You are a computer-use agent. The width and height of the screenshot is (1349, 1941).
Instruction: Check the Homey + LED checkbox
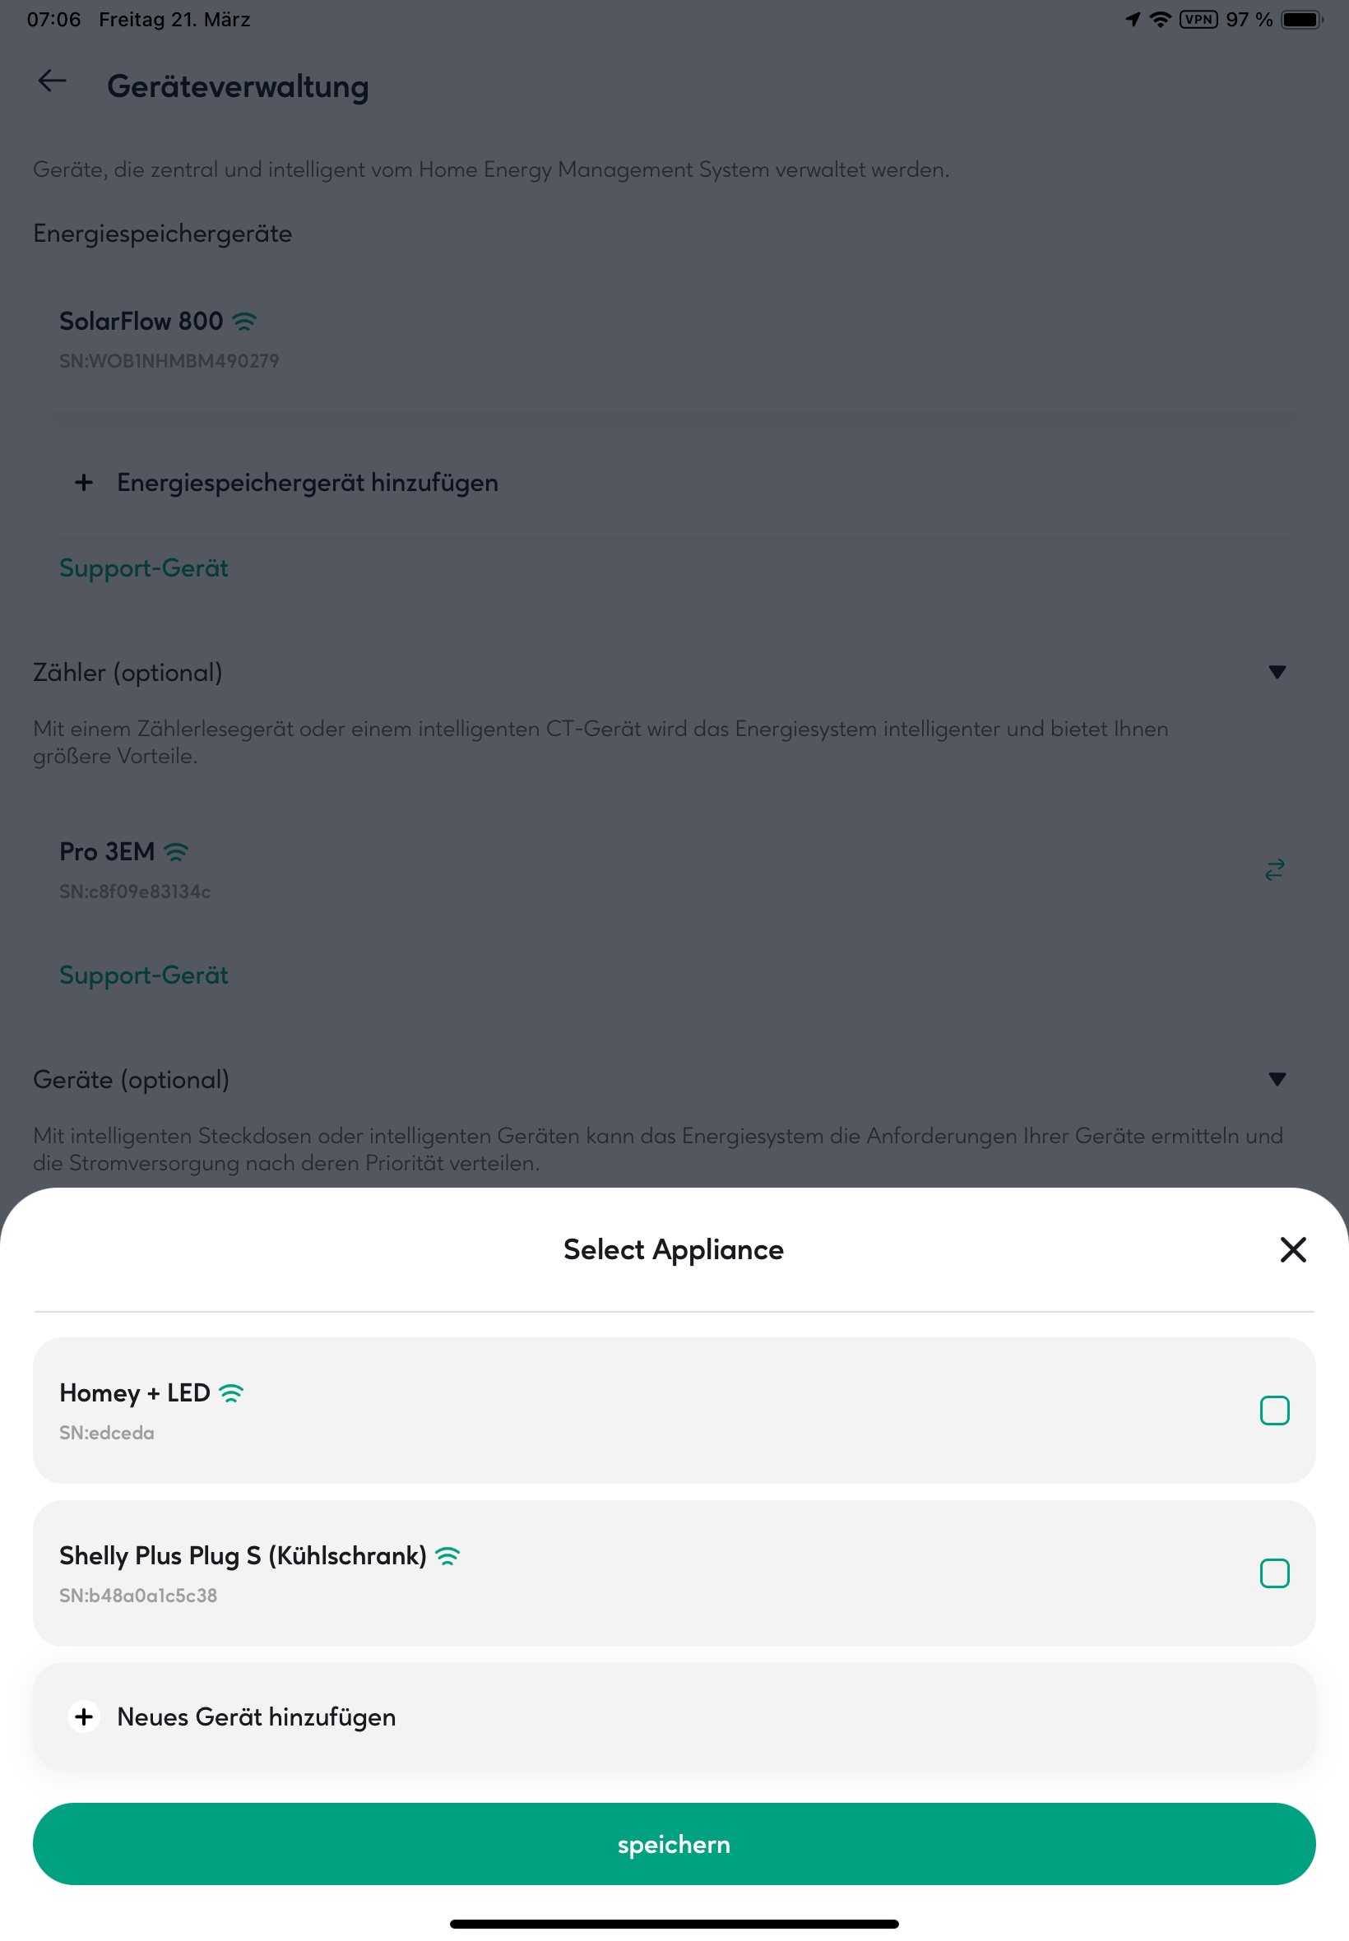click(x=1274, y=1411)
